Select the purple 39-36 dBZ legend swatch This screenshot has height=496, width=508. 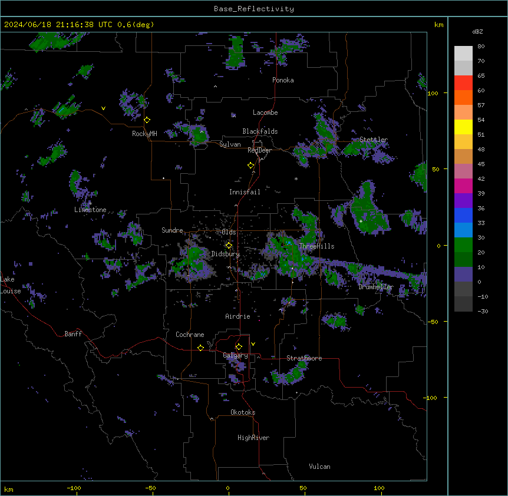click(463, 200)
